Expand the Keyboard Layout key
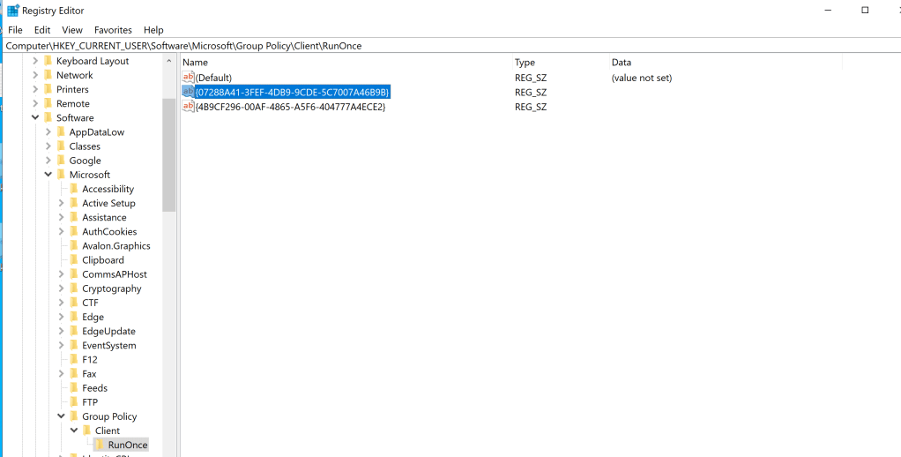Viewport: 901px width, 457px height. coord(35,61)
